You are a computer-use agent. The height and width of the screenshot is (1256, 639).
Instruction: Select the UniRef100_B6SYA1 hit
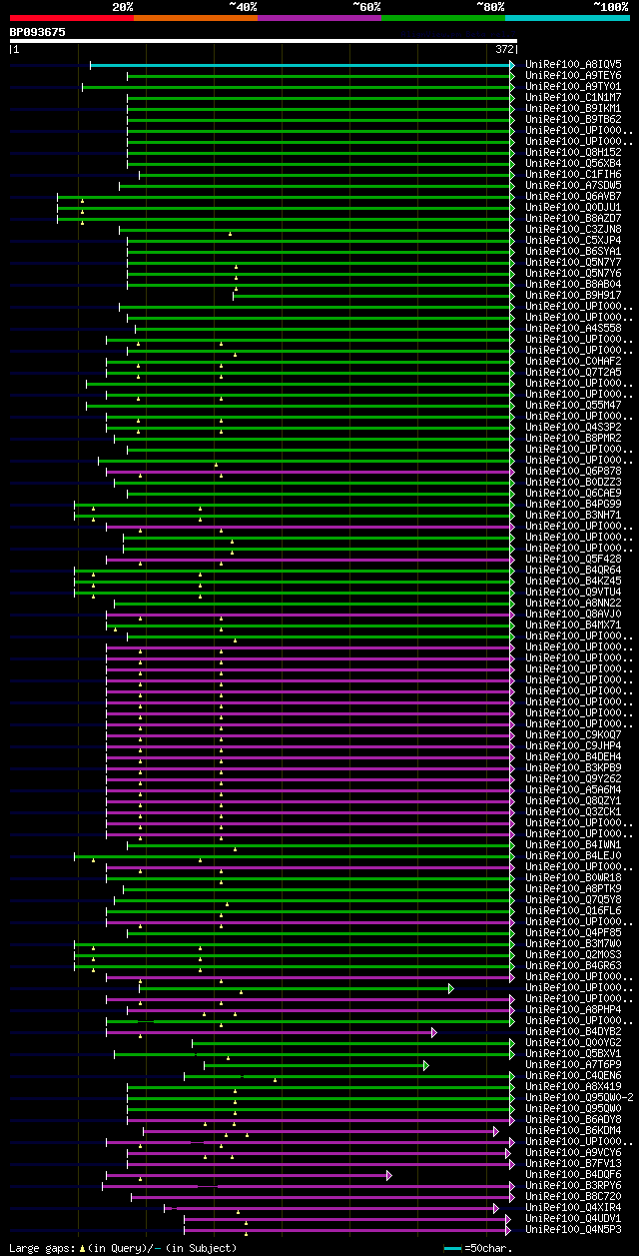[x=573, y=251]
